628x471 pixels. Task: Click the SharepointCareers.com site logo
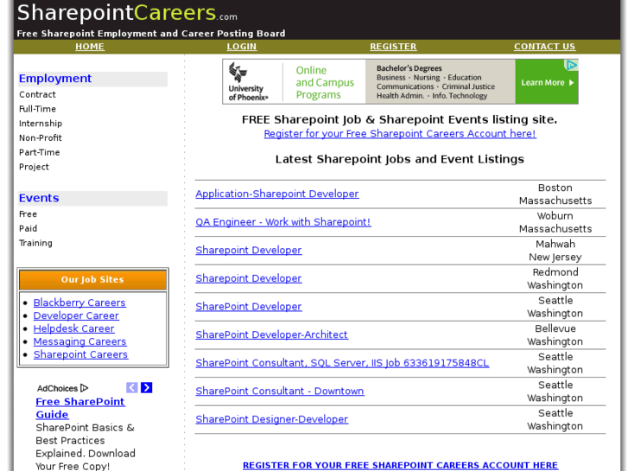tap(127, 13)
